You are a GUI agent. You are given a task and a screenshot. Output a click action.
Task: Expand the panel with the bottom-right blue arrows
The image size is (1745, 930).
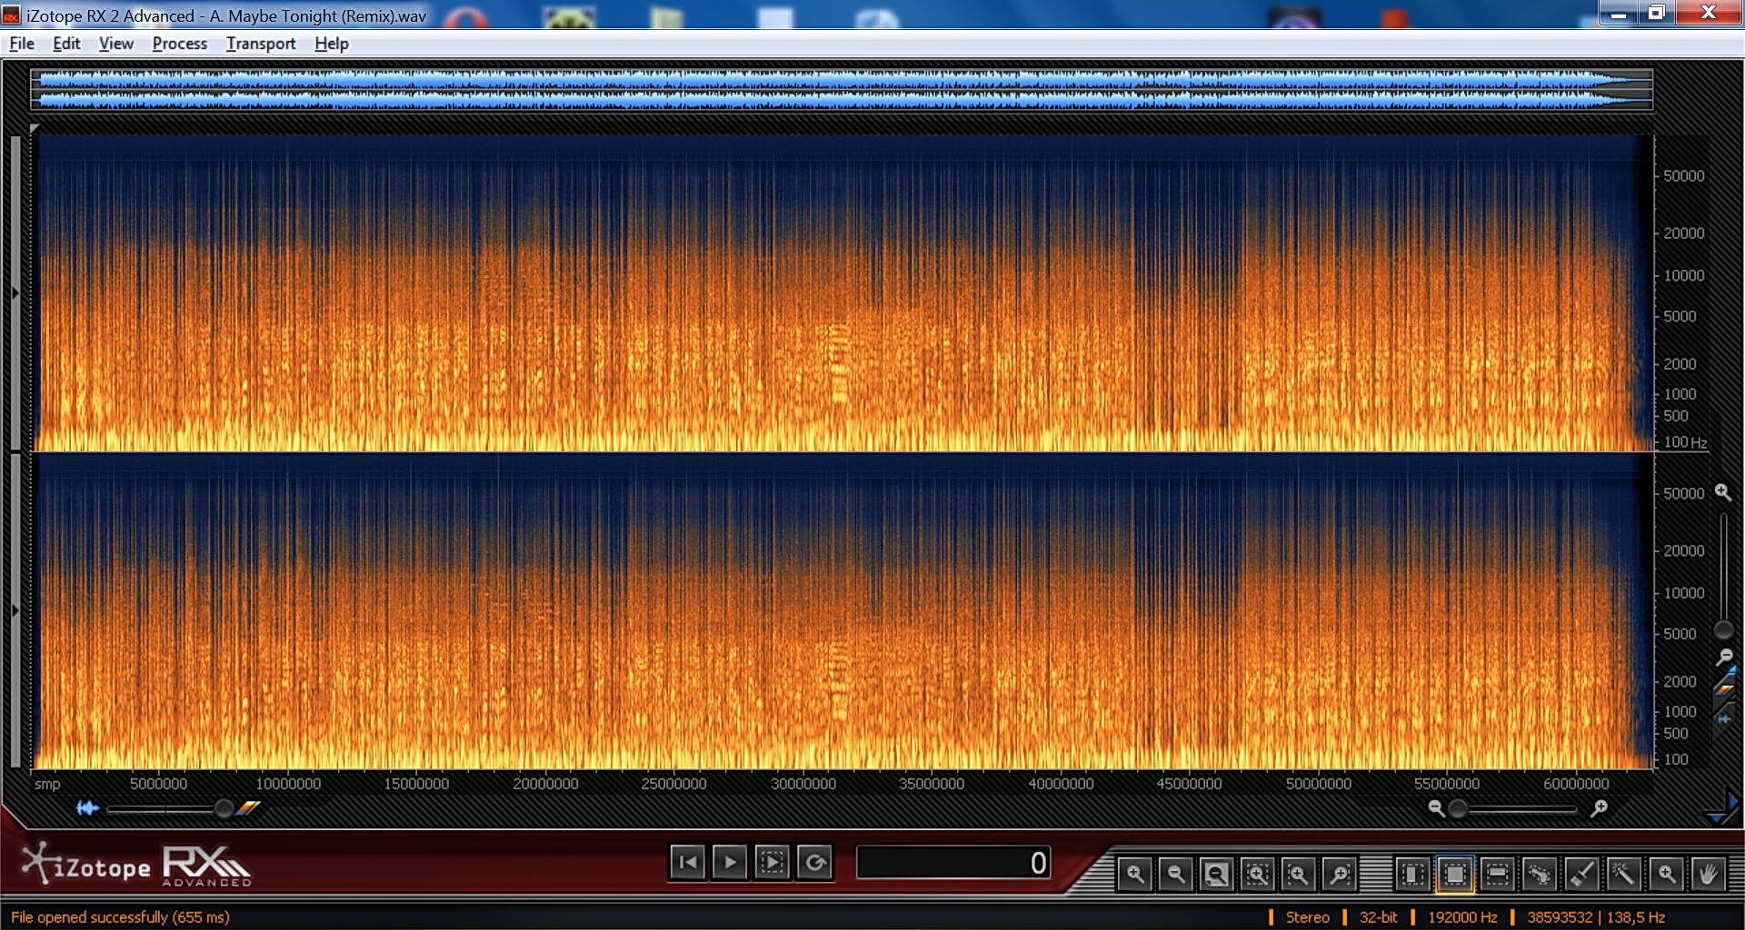[1720, 807]
